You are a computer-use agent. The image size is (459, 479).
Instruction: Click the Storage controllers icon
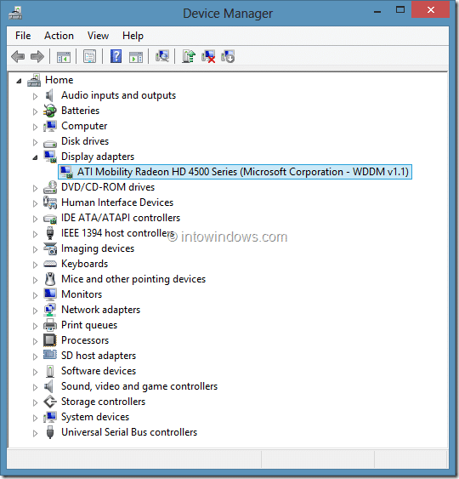click(x=50, y=402)
